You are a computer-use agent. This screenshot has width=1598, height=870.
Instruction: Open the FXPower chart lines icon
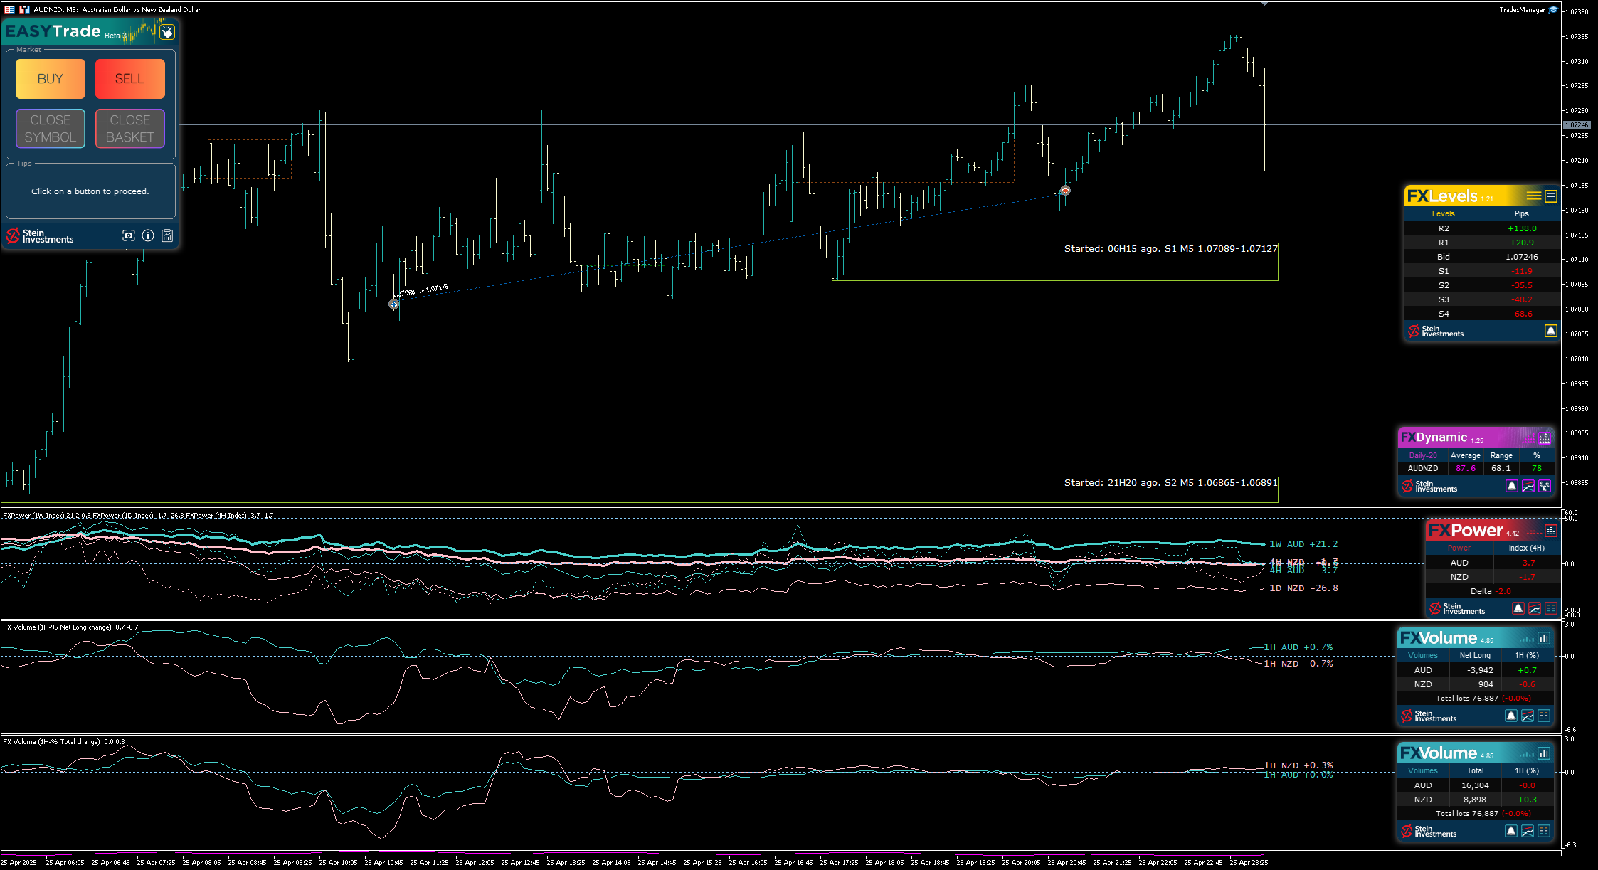[x=1535, y=608]
